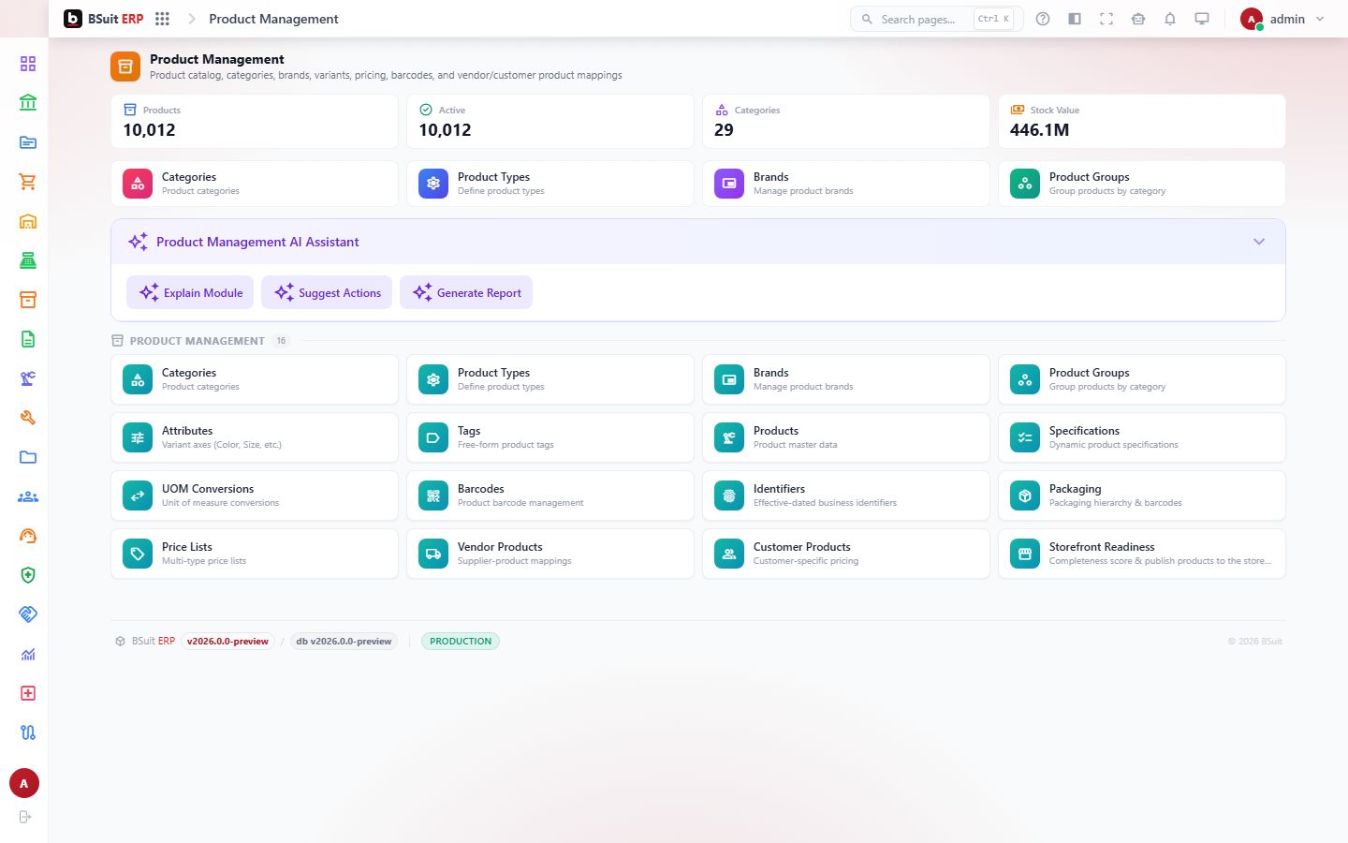Select the warehouse sidebar icon
The height and width of the screenshot is (843, 1348).
pos(28,221)
